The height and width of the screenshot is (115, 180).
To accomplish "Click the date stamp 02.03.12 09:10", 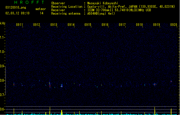I will point(17,13).
